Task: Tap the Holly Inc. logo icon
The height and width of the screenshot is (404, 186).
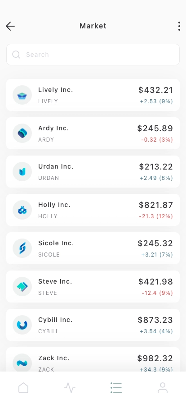Action: pos(22,210)
